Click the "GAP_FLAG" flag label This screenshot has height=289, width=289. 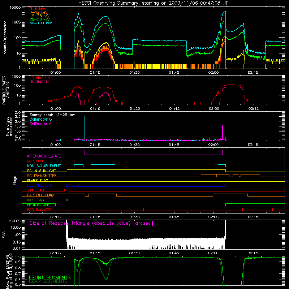[35, 161]
